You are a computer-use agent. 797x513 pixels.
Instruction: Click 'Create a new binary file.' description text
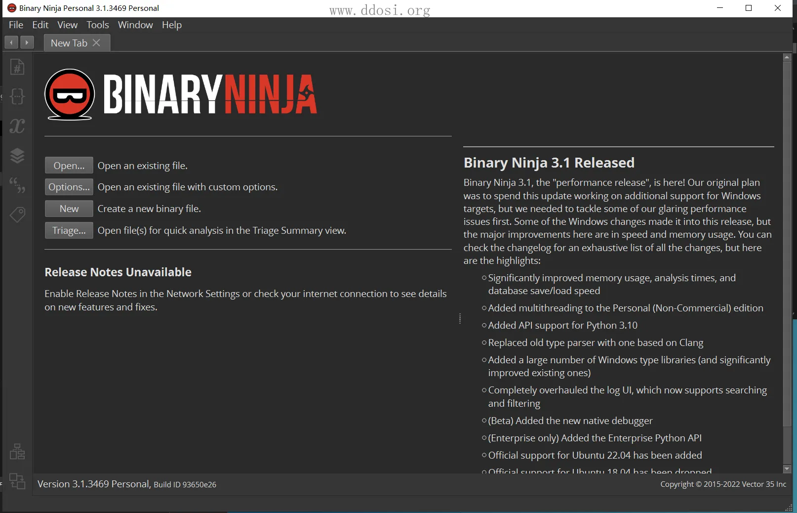pos(149,209)
